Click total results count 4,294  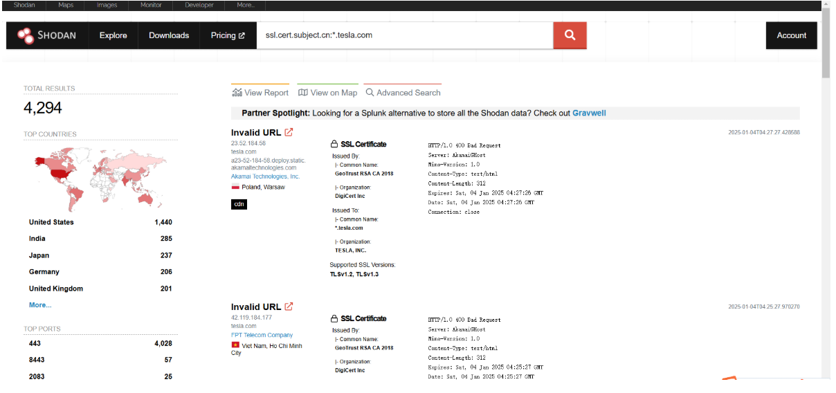tap(43, 108)
